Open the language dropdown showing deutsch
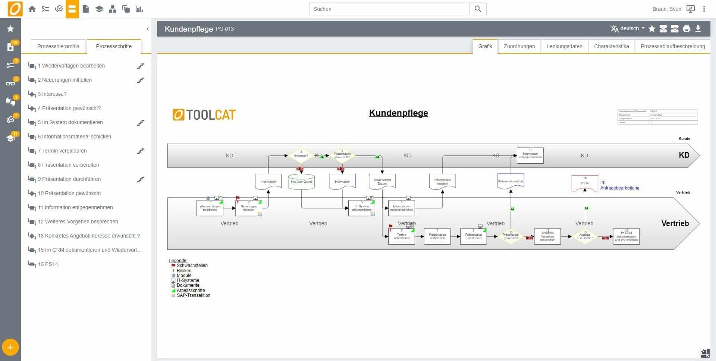Viewport: 716px width, 361px height. point(628,29)
